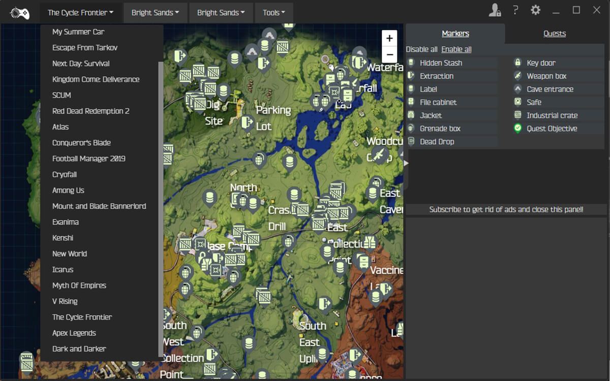Screen dimensions: 610x381
Task: Toggle Jacket markers
Action: [452, 116]
